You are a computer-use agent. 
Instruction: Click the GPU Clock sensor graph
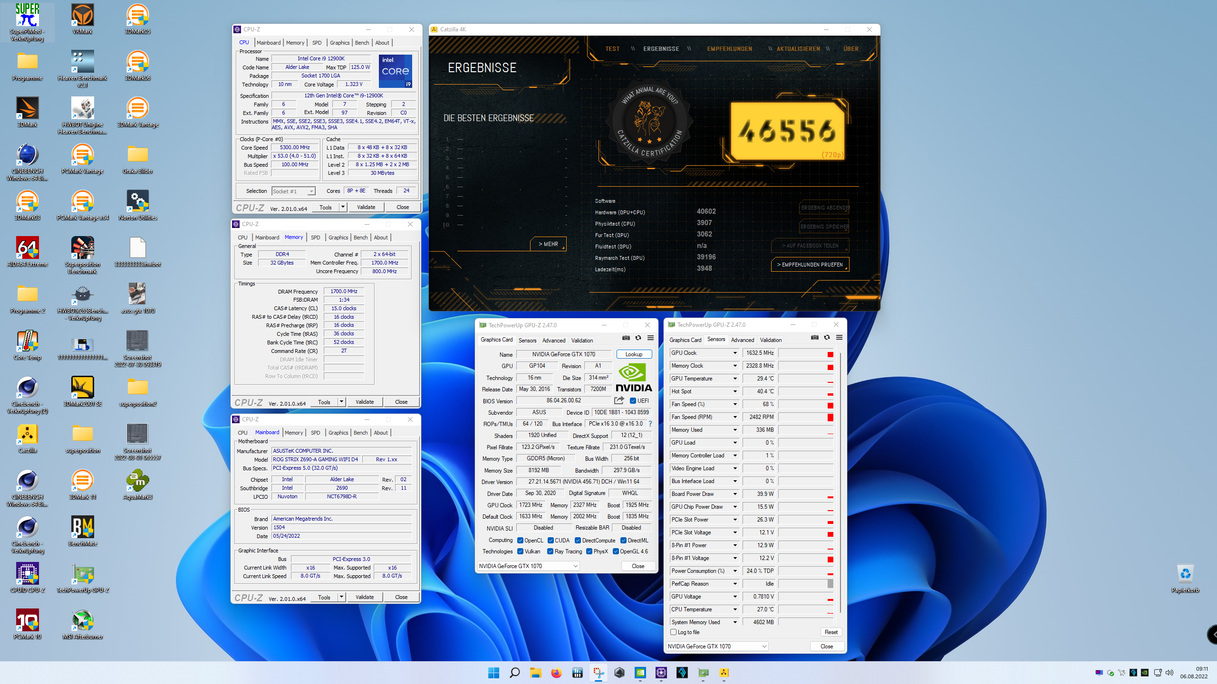coord(806,353)
